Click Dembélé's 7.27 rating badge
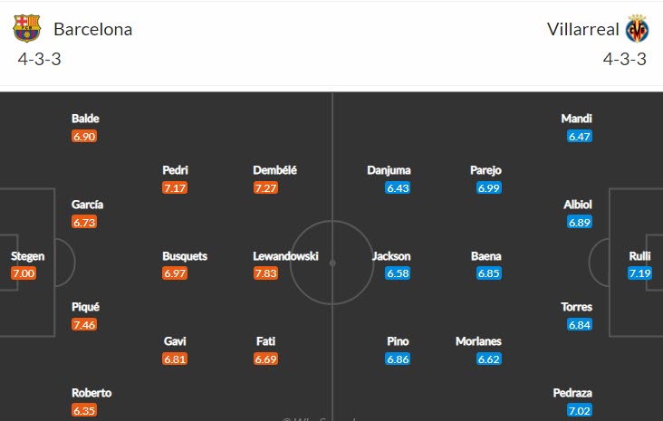 point(265,187)
